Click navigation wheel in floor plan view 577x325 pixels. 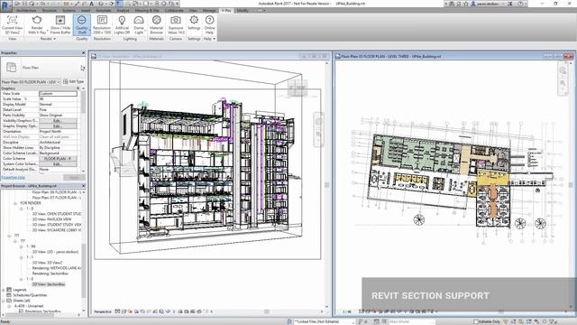coord(563,70)
